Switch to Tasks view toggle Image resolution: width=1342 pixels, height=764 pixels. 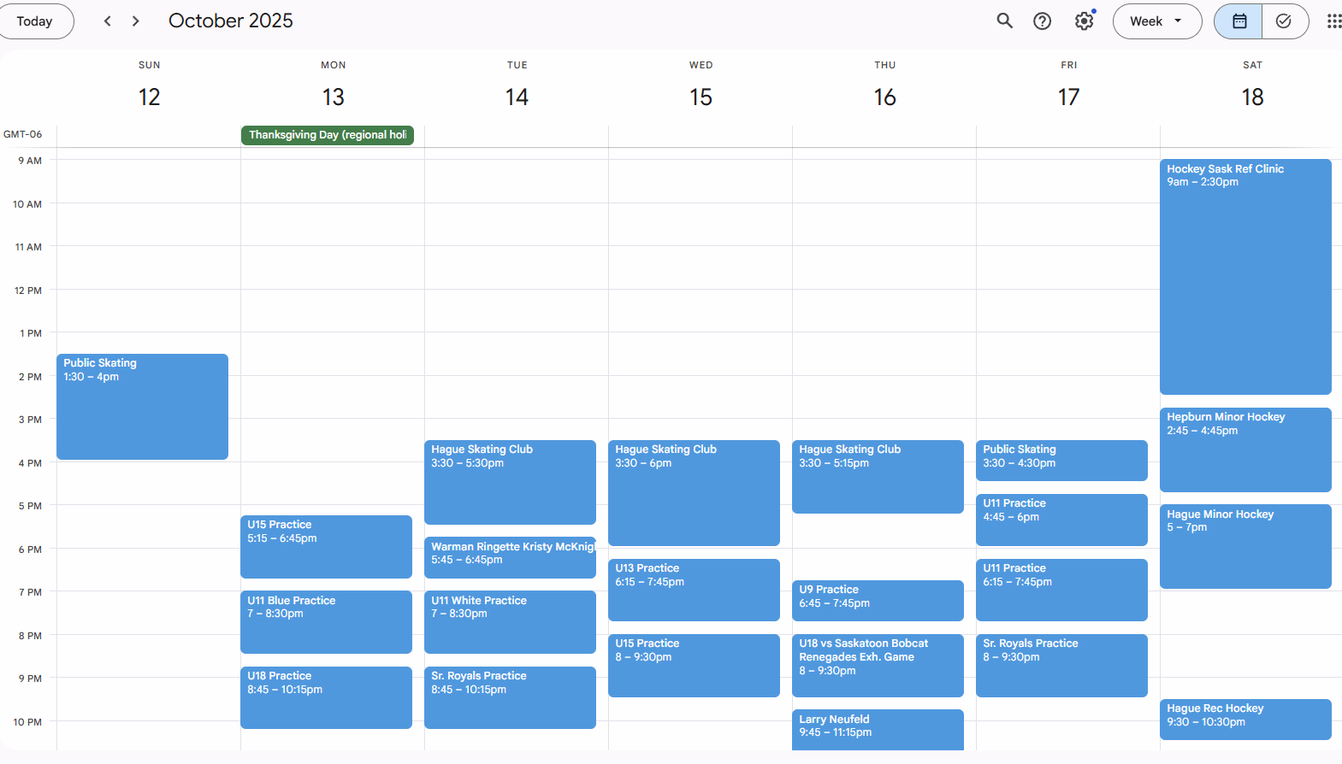(x=1284, y=21)
